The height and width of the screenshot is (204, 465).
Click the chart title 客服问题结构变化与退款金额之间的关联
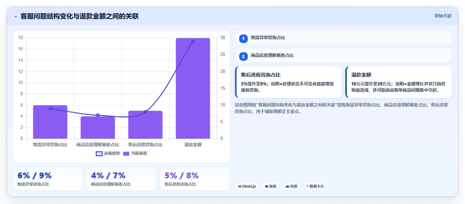tap(79, 16)
